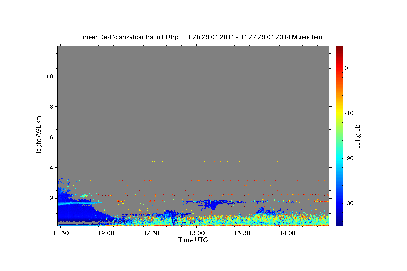Click the 14:00 time axis label
The height and width of the screenshot is (271, 407).
(287, 233)
